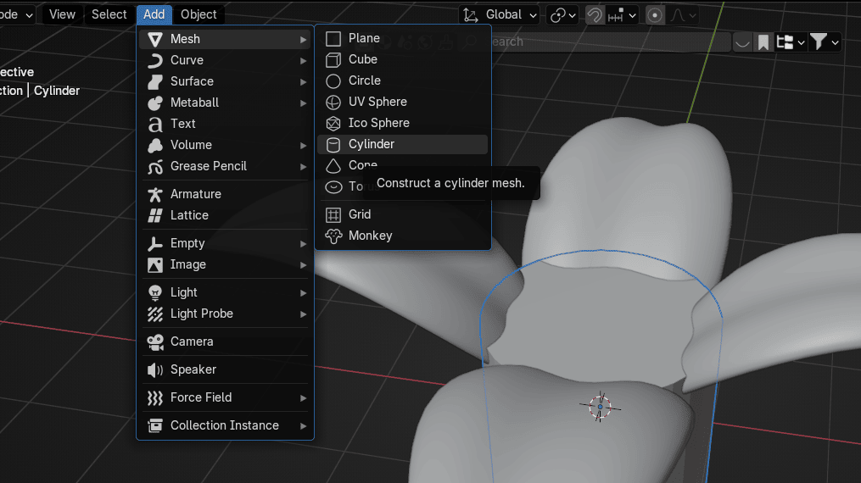Open the filter funnel dropdown
Viewport: 861px width, 483px height.
pyautogui.click(x=824, y=42)
